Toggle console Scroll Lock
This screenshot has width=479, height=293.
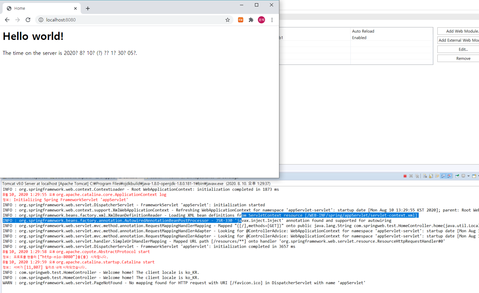tap(431, 176)
